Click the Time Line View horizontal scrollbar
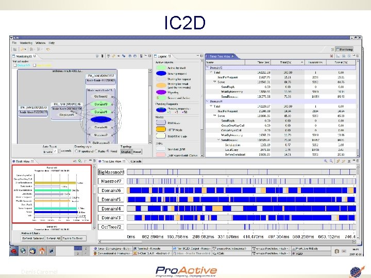The height and width of the screenshot is (278, 371). 227,241
